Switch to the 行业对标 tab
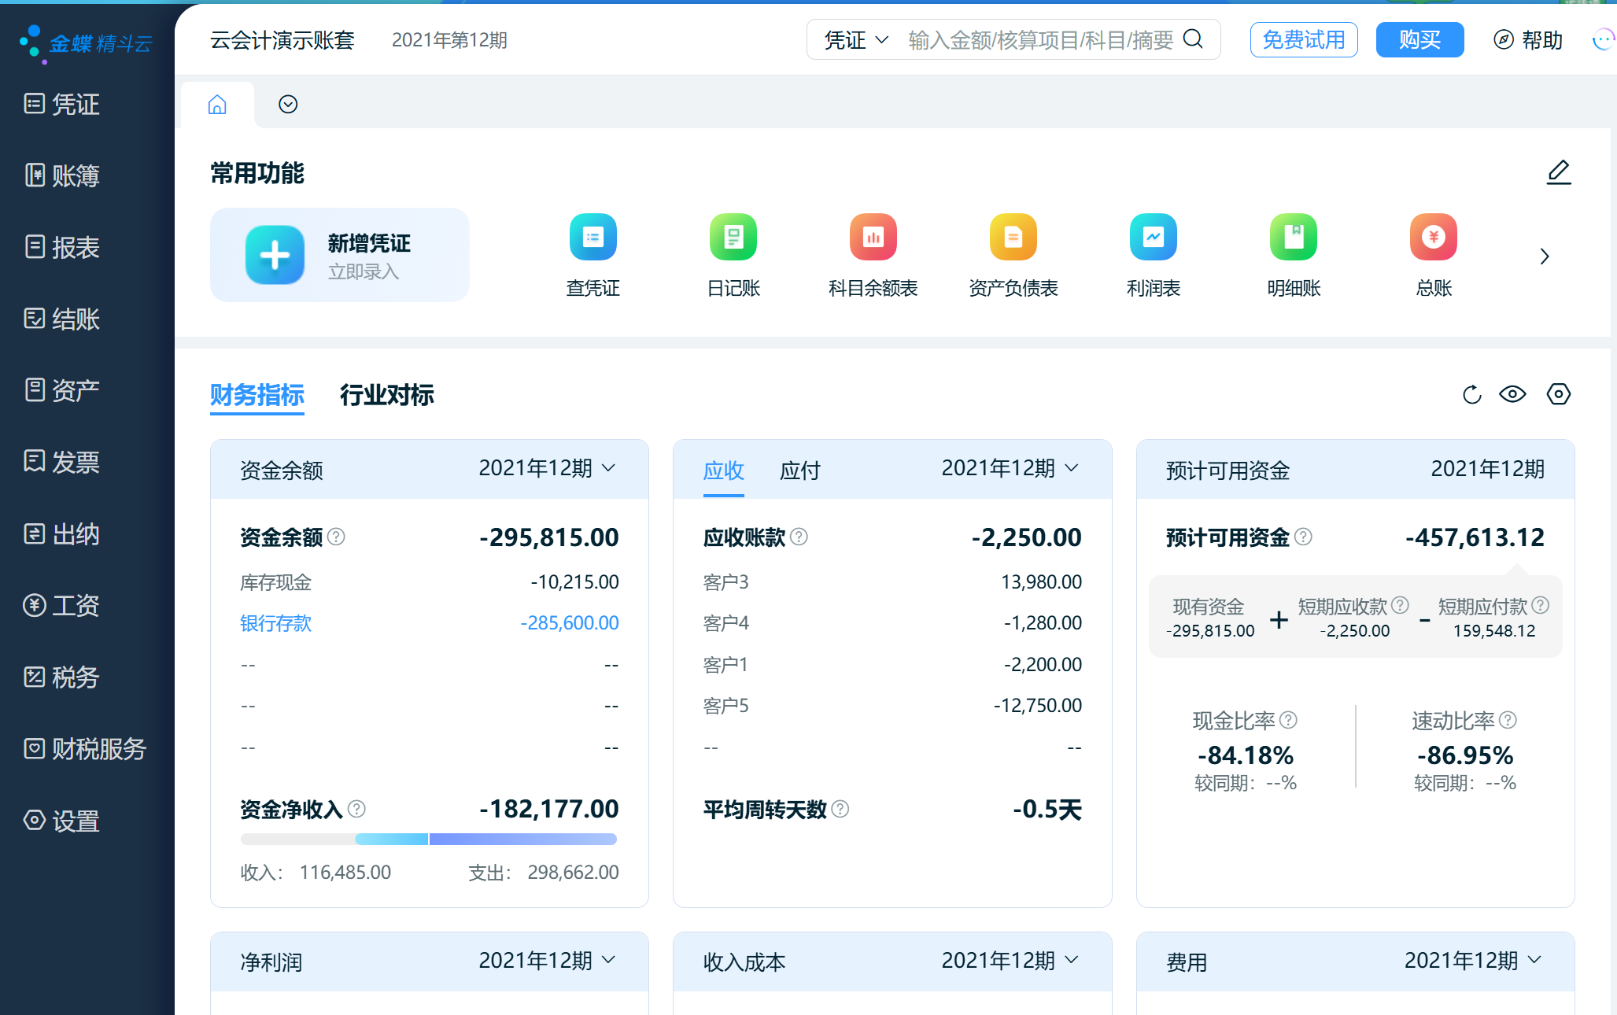Viewport: 1617px width, 1015px height. 386,395
